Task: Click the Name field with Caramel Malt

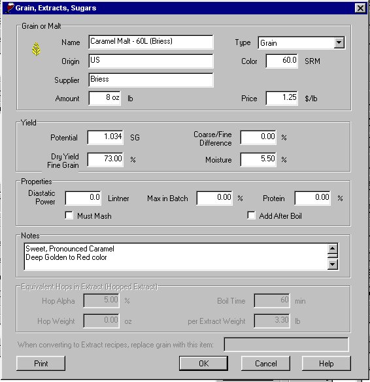Action: click(x=151, y=42)
